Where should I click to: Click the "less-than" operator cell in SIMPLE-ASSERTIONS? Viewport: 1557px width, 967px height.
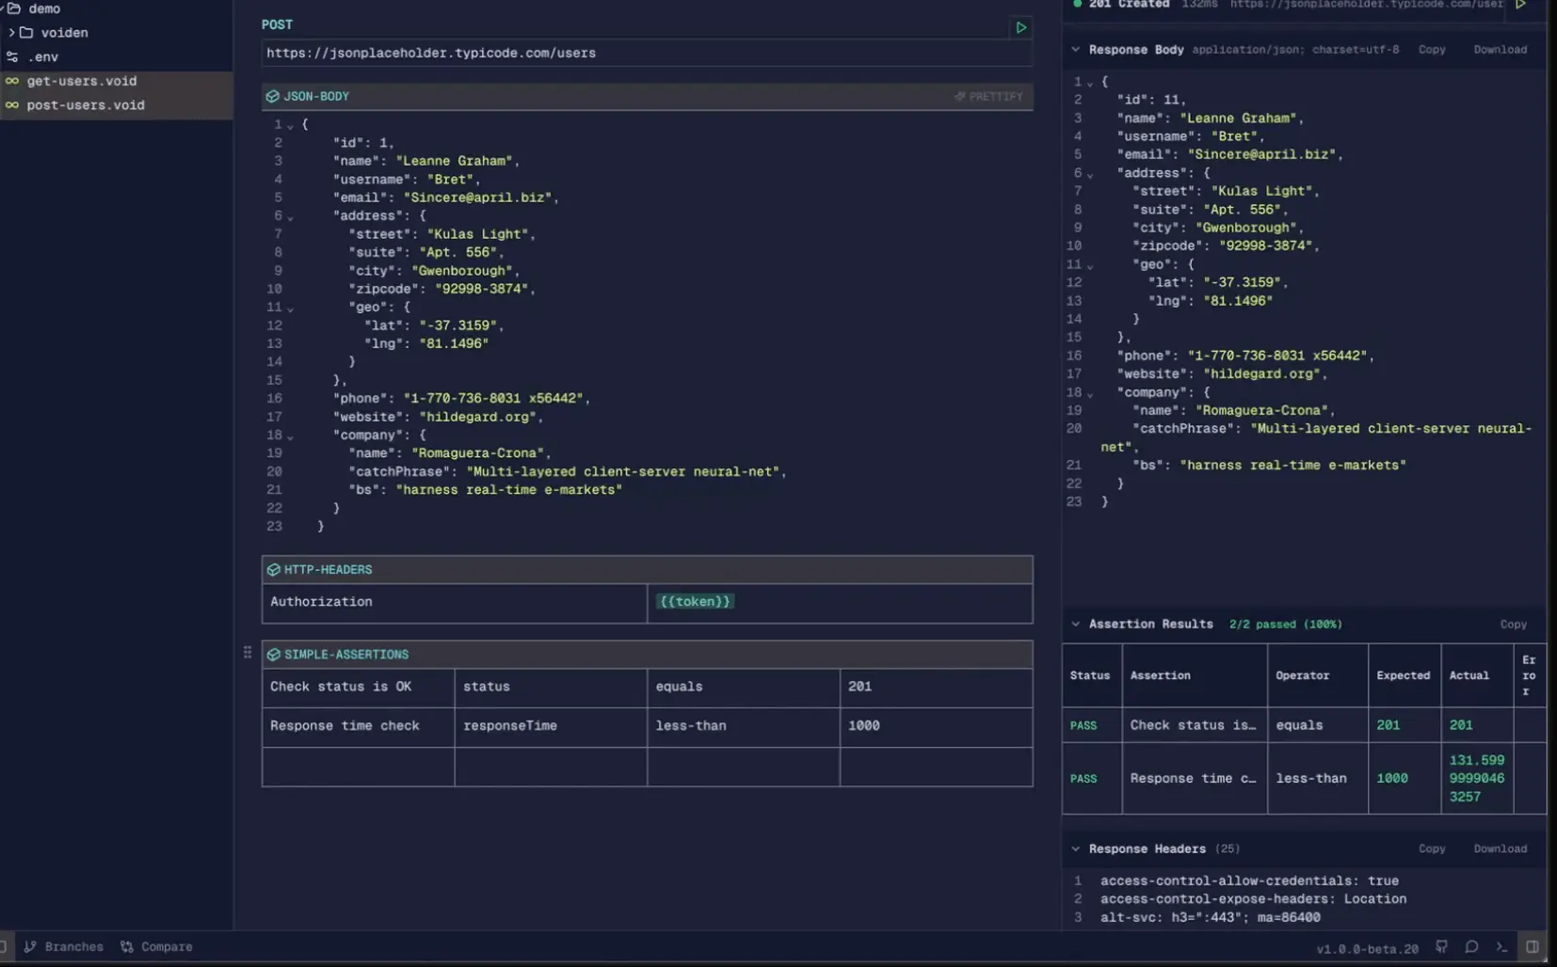(x=744, y=726)
